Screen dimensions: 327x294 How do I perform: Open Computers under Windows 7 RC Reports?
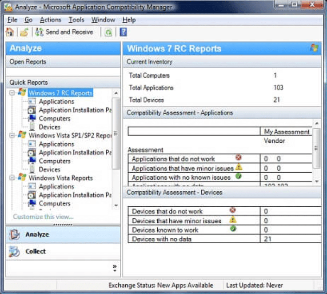coord(55,119)
